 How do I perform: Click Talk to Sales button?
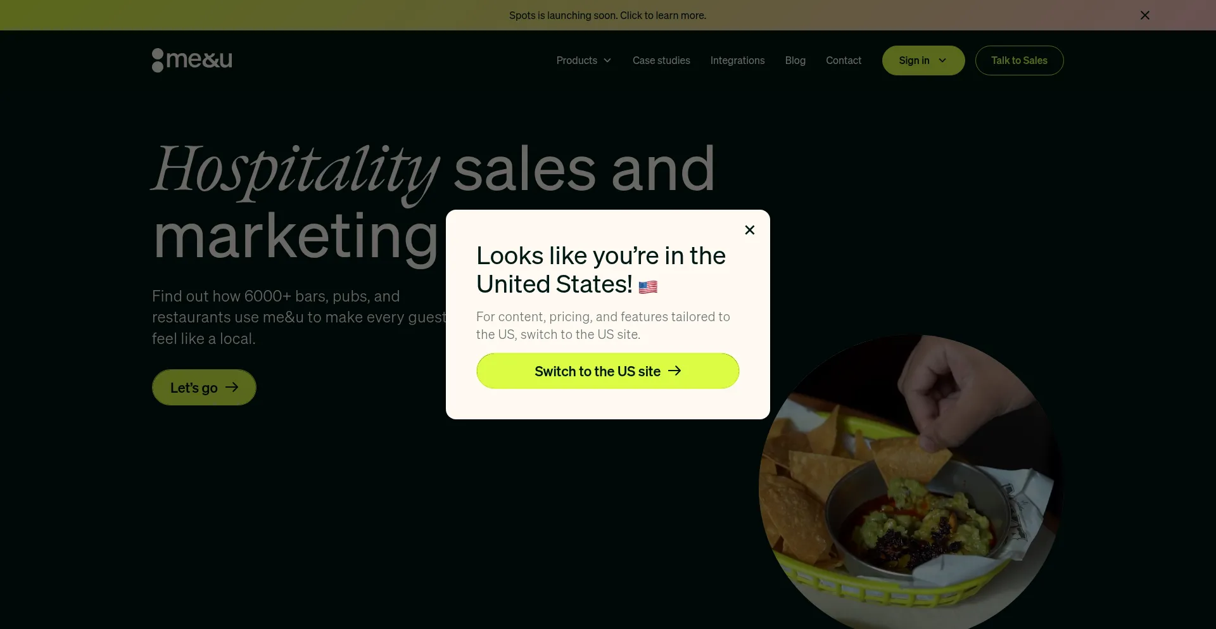click(x=1019, y=61)
